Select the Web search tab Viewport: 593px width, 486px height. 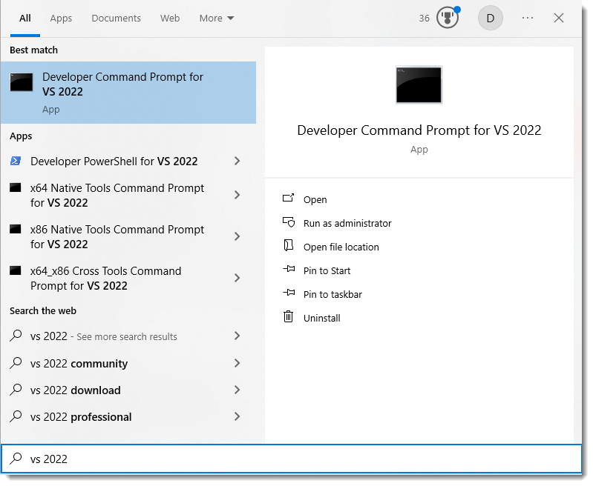click(x=170, y=18)
